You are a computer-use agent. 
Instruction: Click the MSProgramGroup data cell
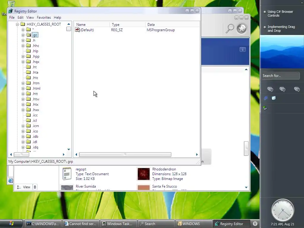tap(161, 30)
